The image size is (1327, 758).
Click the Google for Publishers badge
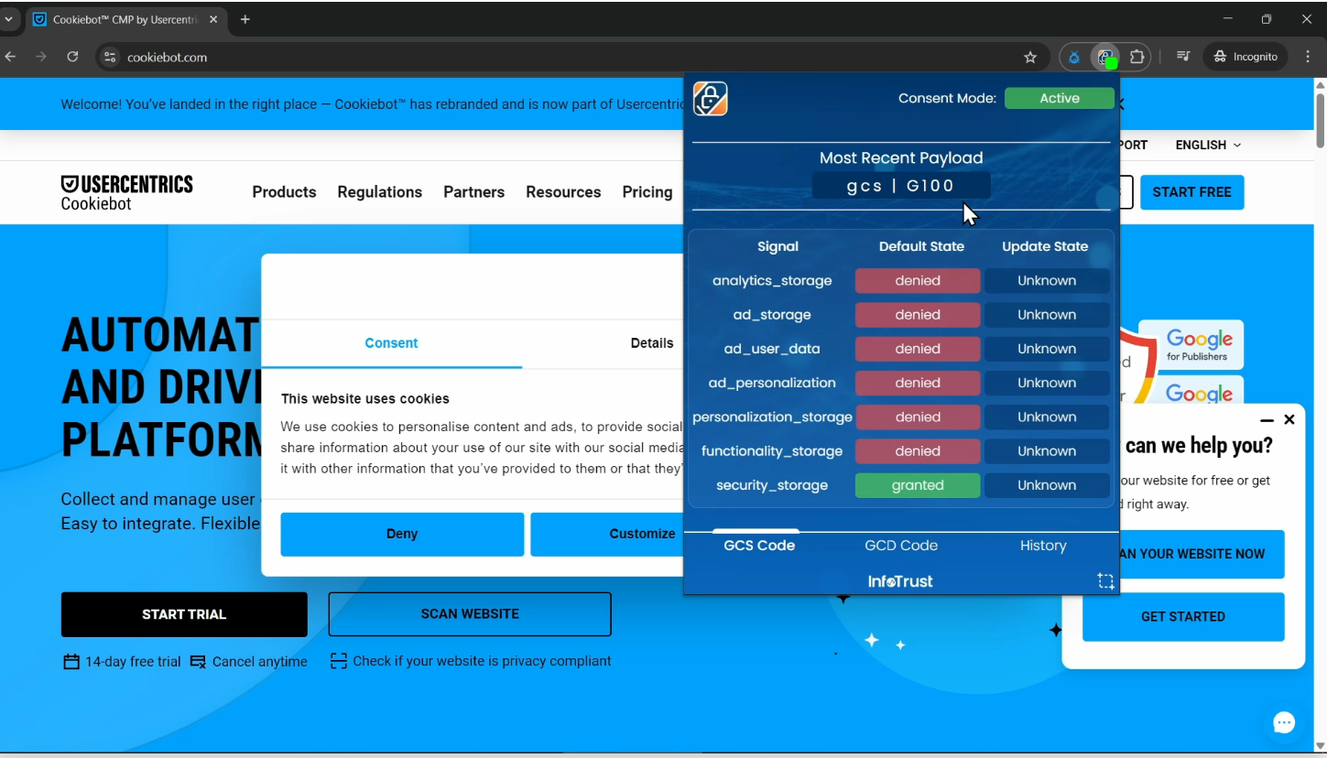click(x=1191, y=344)
